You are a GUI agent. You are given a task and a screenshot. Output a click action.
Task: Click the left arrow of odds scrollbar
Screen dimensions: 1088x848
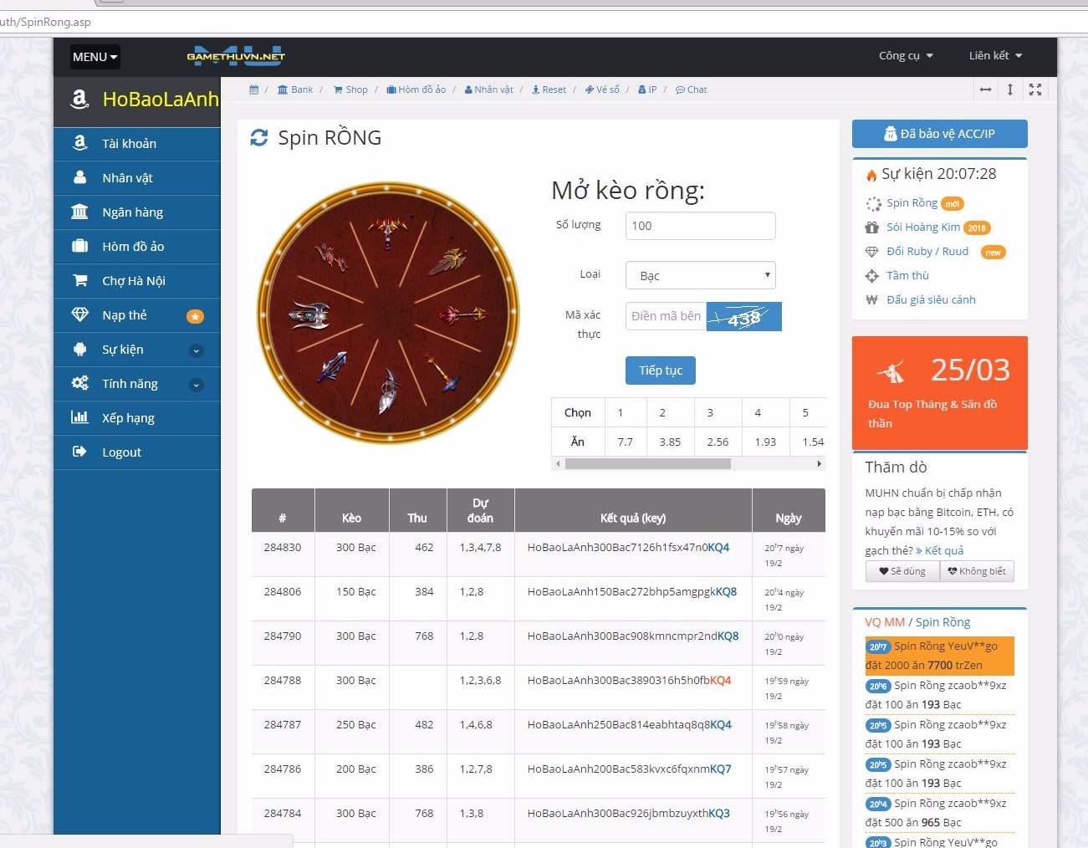[558, 463]
